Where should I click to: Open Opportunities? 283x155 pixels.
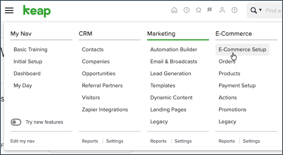click(x=99, y=74)
